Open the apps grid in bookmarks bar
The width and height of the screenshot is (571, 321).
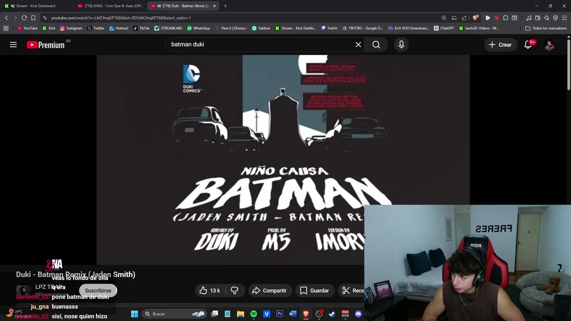(x=6, y=28)
